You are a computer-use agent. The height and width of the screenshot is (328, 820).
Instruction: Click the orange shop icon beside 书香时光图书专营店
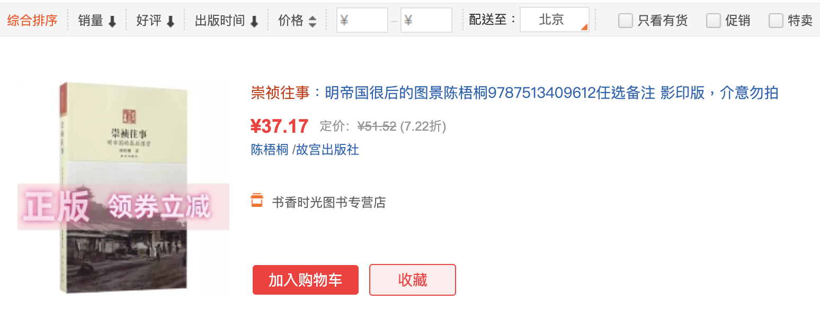click(257, 201)
